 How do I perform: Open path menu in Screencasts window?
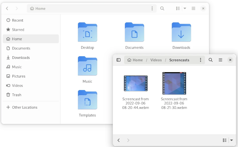201,60
